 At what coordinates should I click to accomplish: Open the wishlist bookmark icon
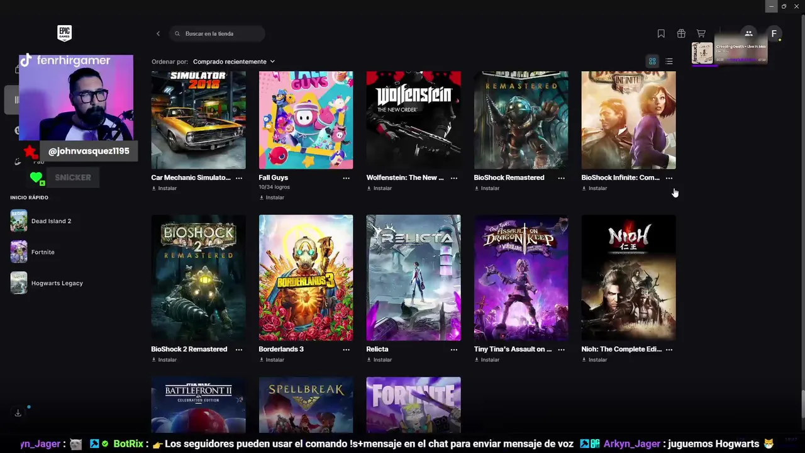[661, 33]
